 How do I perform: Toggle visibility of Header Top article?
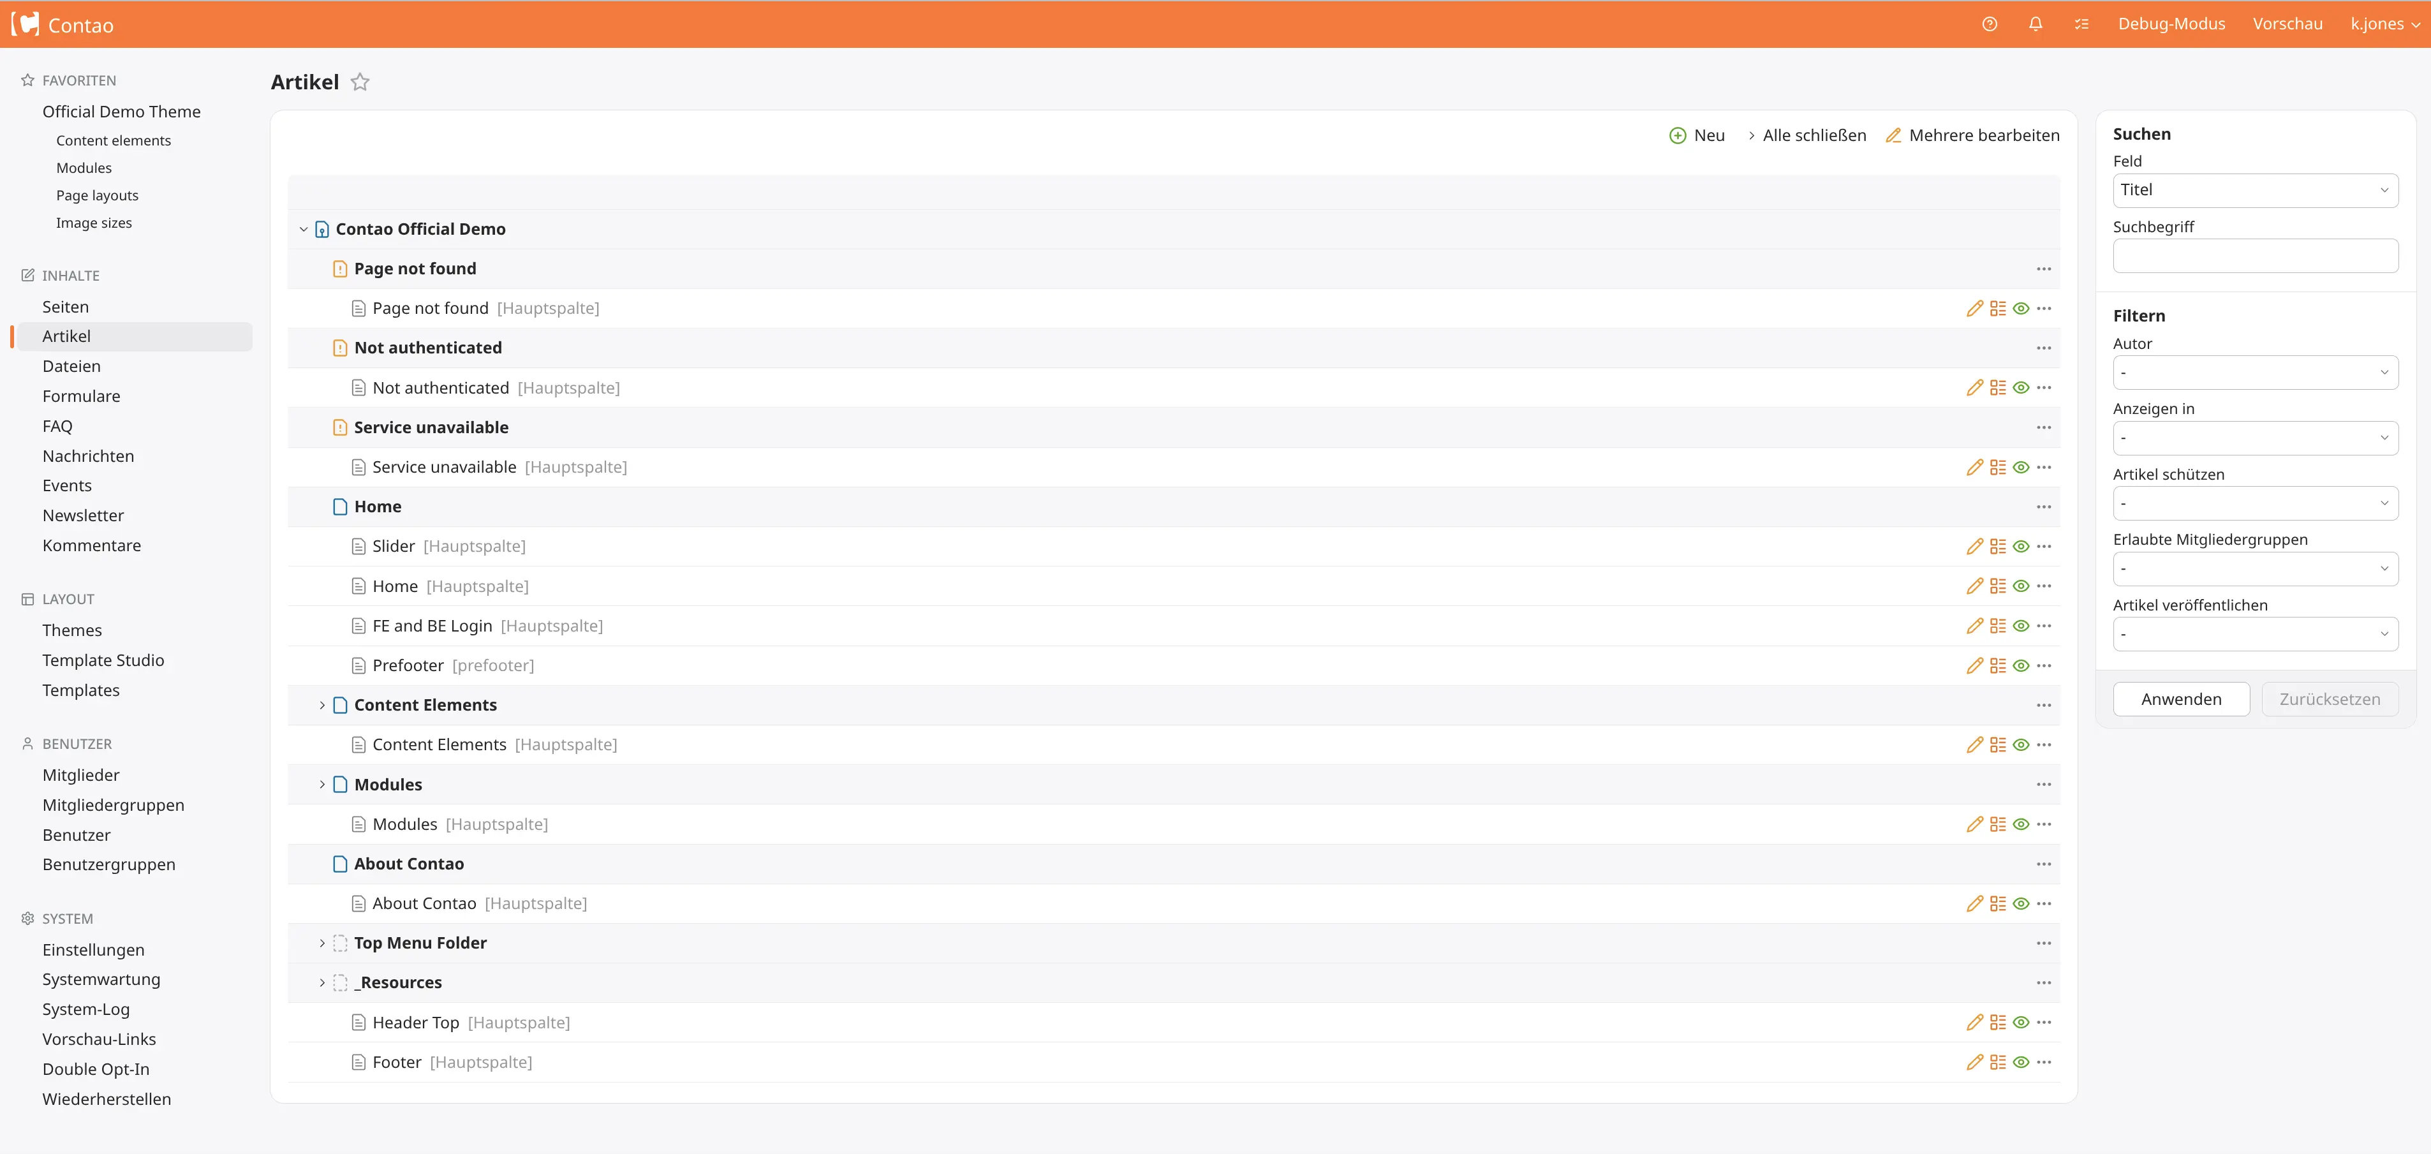click(x=2020, y=1022)
